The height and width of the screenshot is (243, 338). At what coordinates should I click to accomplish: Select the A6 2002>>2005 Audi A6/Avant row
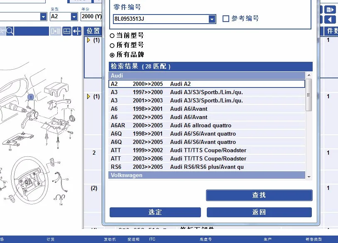point(207,117)
